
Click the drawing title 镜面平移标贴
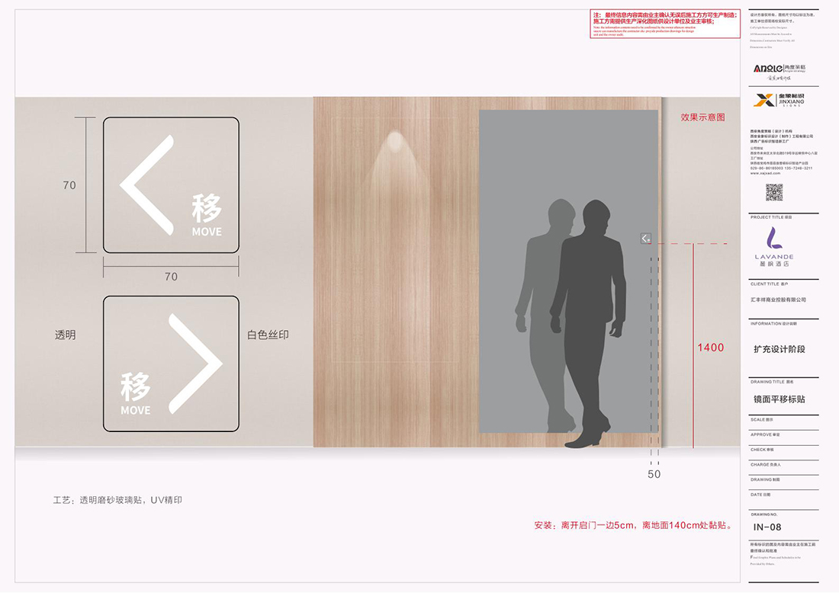point(779,399)
